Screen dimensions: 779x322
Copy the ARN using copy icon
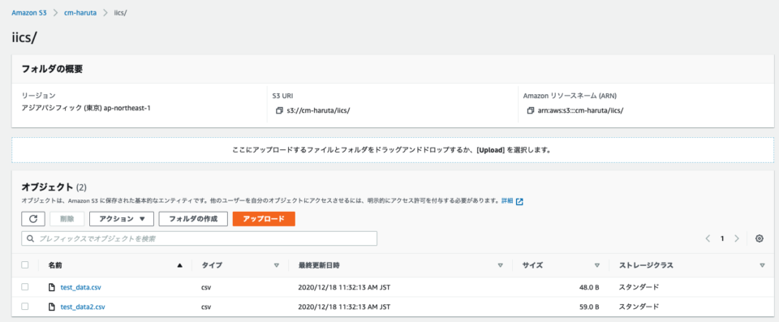point(530,110)
